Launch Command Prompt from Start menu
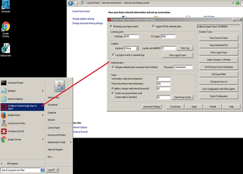Viewport: 243px width, 174px height. click(22, 83)
